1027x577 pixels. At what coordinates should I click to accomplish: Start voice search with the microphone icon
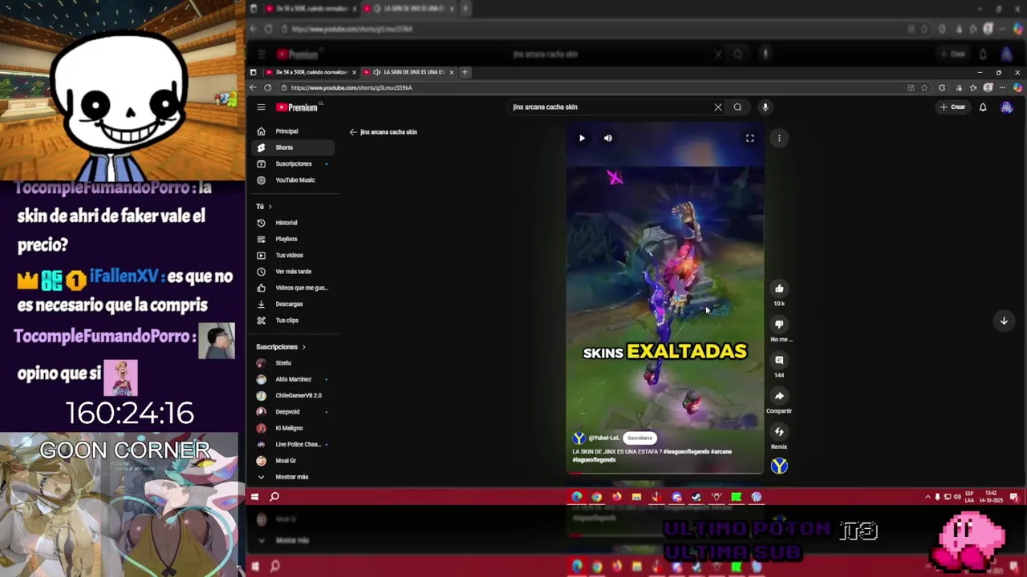click(765, 107)
